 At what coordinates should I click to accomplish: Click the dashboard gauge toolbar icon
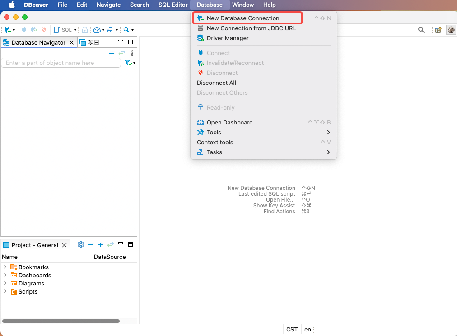tap(97, 30)
